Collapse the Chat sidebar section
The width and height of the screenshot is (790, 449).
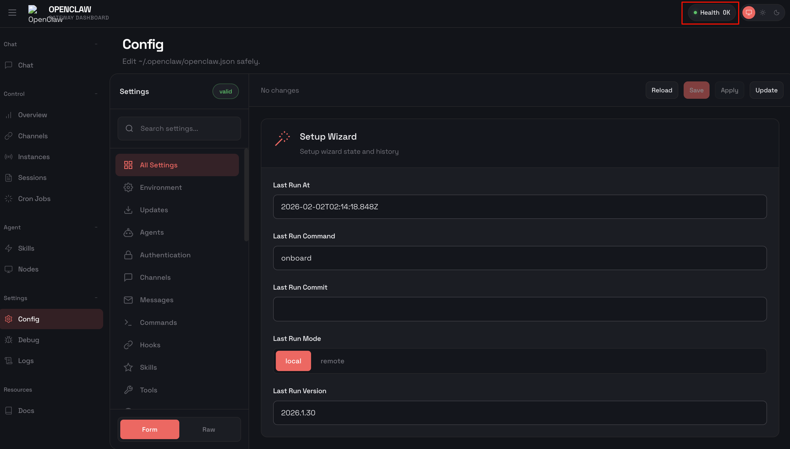(96, 44)
